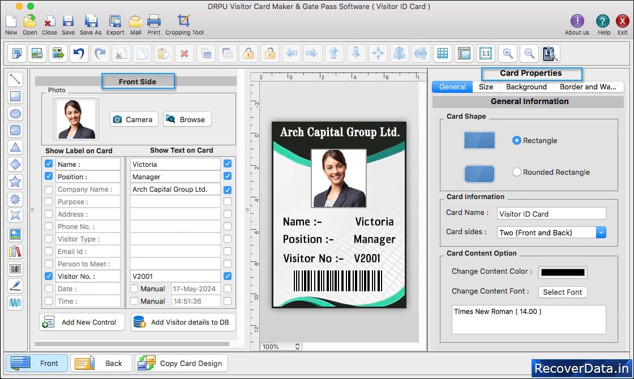Open the Border and Wa... tab

[x=588, y=87]
